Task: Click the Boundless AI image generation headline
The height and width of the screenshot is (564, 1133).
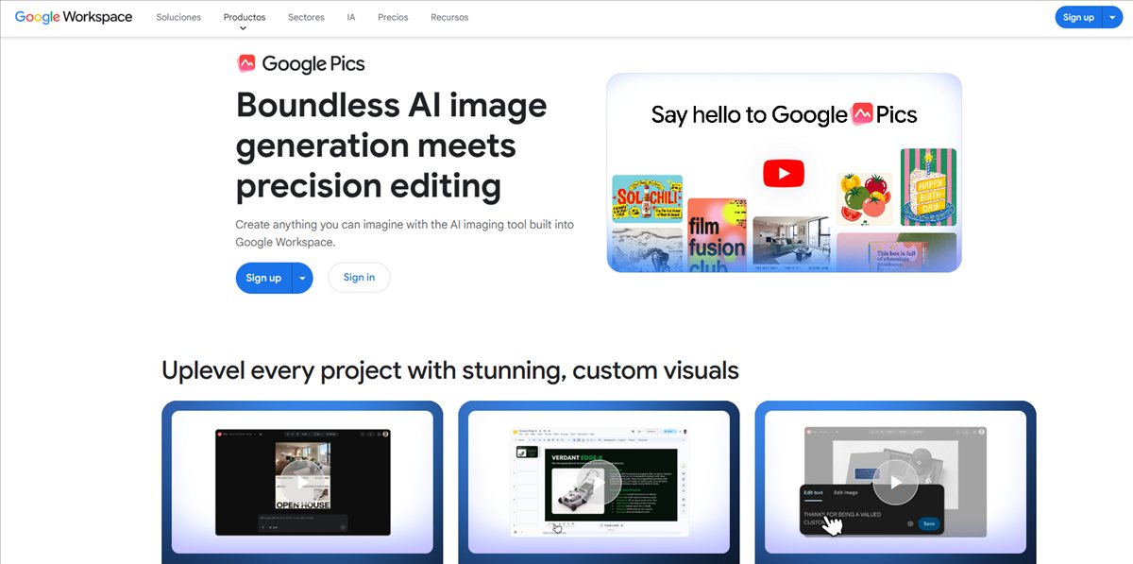Action: click(392, 145)
